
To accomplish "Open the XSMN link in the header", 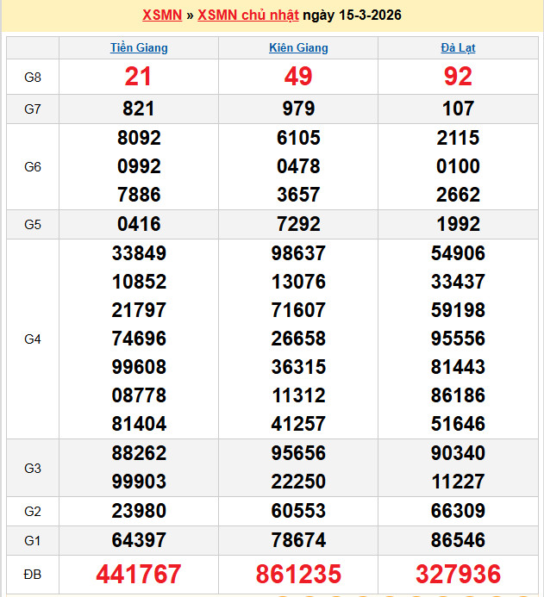I will point(161,16).
